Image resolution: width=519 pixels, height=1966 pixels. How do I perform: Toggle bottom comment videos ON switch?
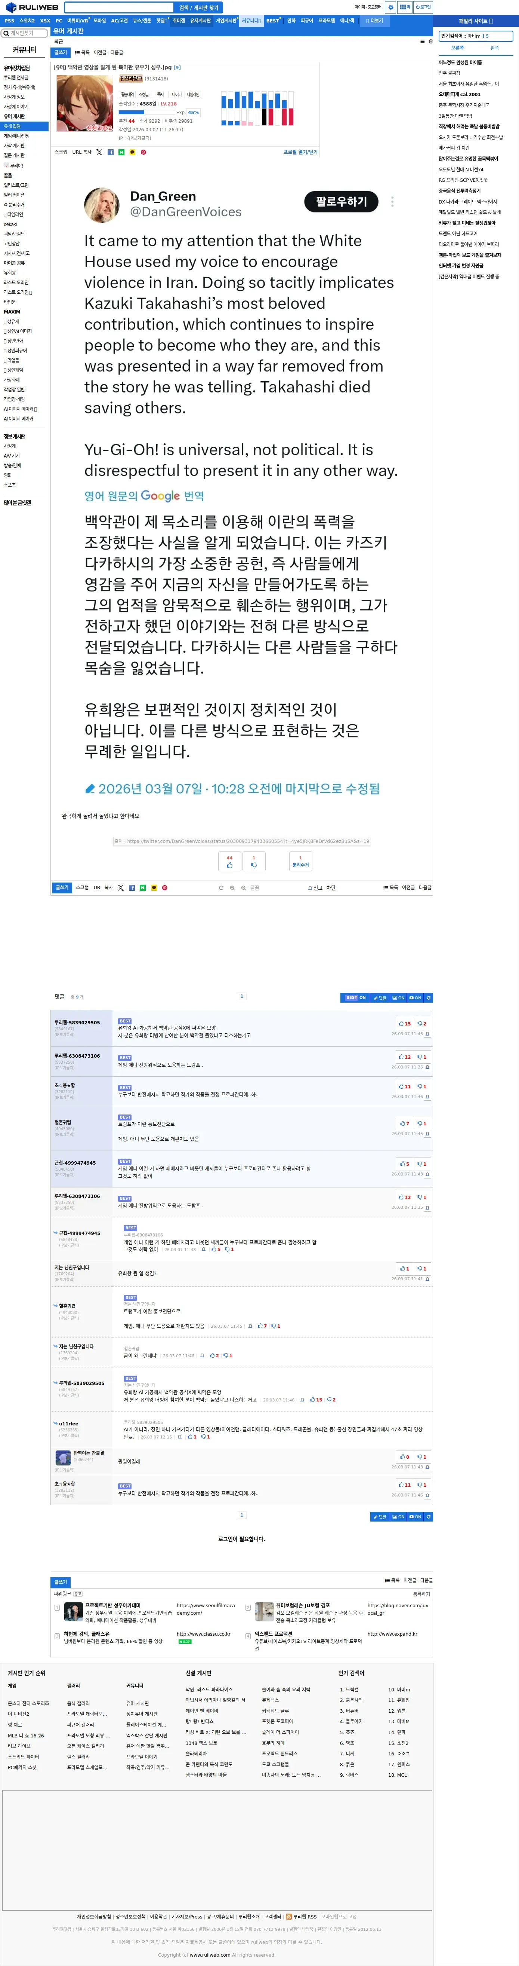[x=415, y=1516]
